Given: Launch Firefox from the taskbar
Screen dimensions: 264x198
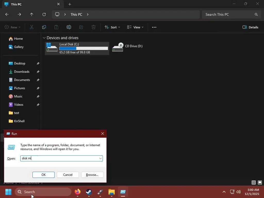Looking at the screenshot, I should pos(77,192).
